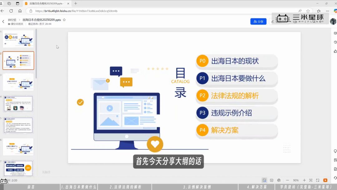Star the document next to the file title
This screenshot has width=337, height=190.
click(64, 20)
